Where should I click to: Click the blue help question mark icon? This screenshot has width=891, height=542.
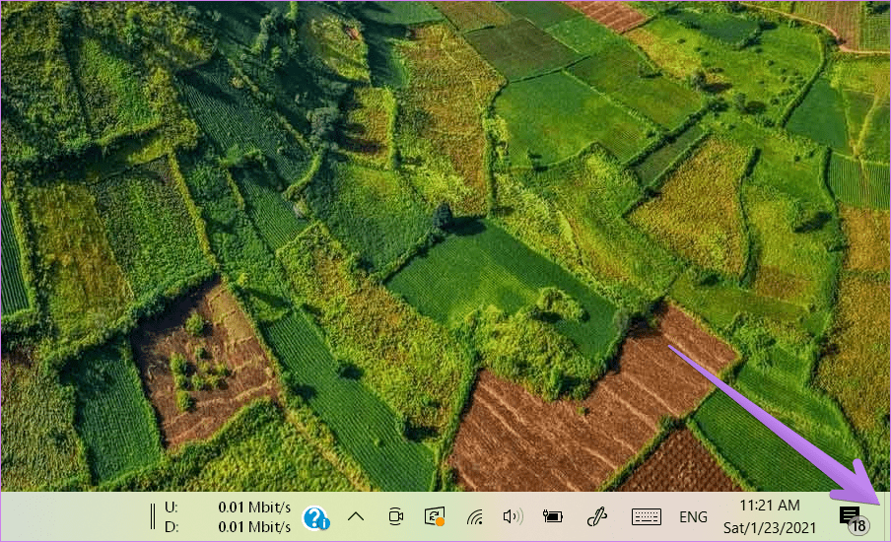coord(316,517)
